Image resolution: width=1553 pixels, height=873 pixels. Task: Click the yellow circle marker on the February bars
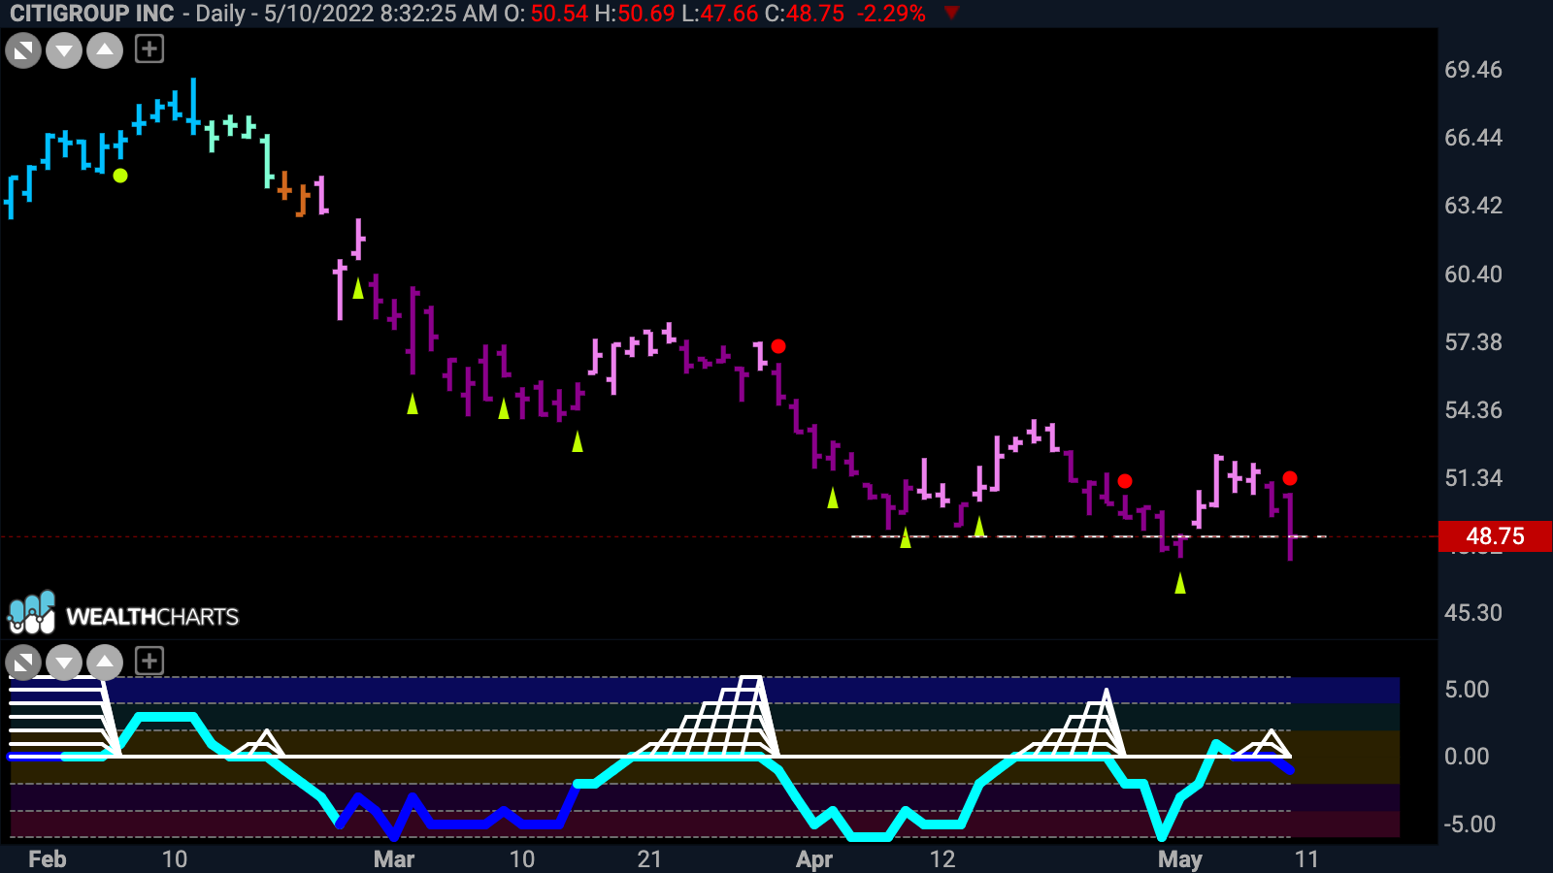(120, 176)
